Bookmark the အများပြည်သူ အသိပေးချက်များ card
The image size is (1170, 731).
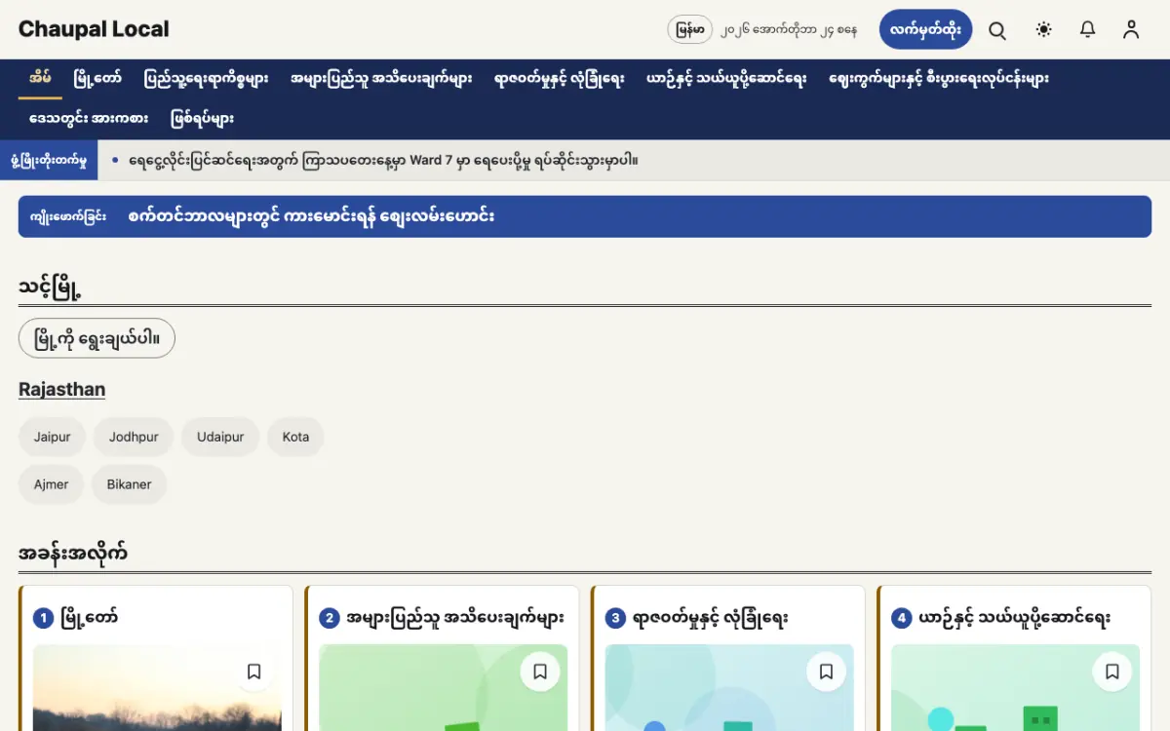[x=540, y=672]
